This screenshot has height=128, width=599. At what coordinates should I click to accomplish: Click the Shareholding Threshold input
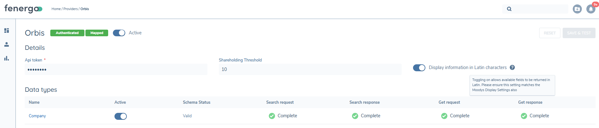pyautogui.click(x=310, y=69)
